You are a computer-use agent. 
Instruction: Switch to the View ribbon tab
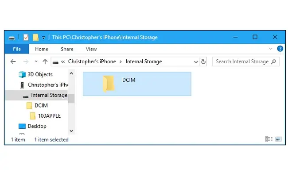91,49
